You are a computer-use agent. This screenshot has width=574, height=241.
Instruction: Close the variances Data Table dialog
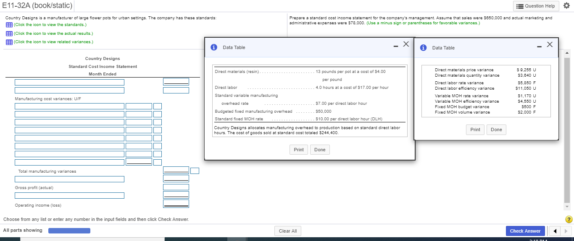pos(550,45)
